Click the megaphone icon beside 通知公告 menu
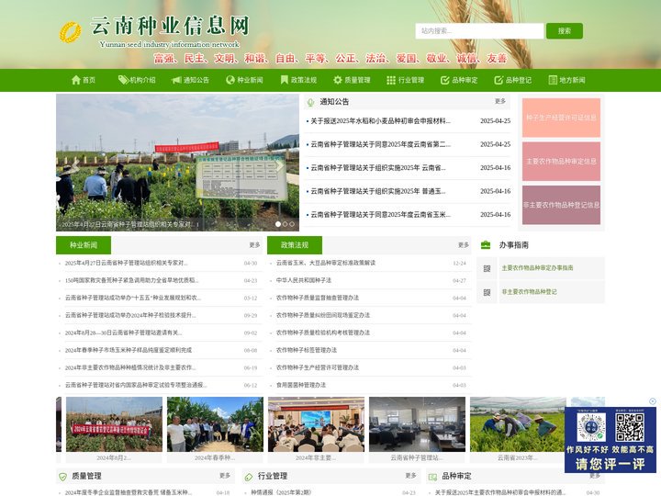Screen dimensions: 661x496 pos(176,80)
